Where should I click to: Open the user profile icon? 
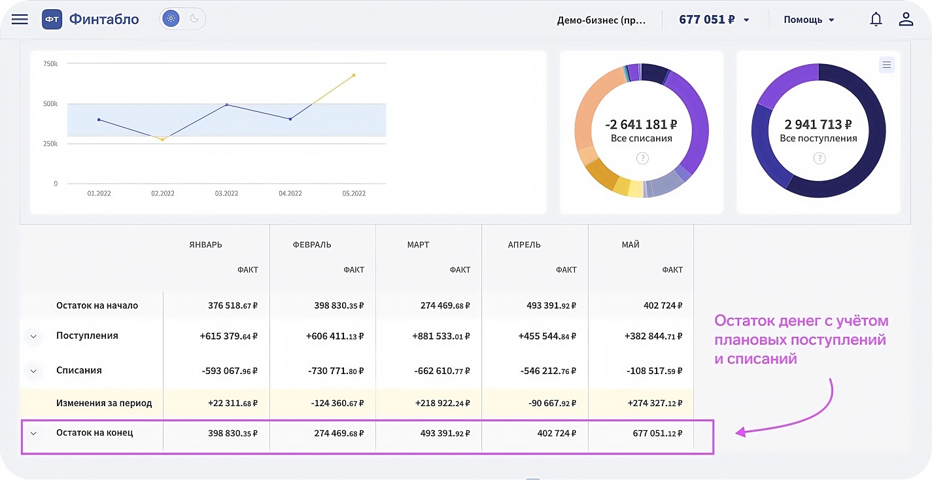906,19
